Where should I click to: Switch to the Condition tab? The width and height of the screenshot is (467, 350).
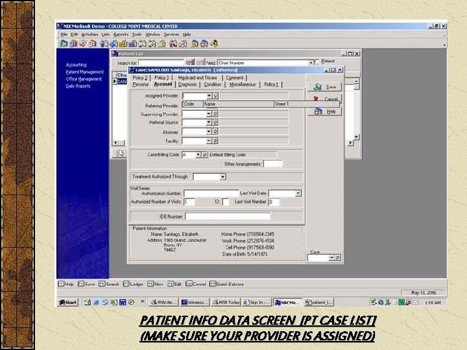[x=213, y=84]
